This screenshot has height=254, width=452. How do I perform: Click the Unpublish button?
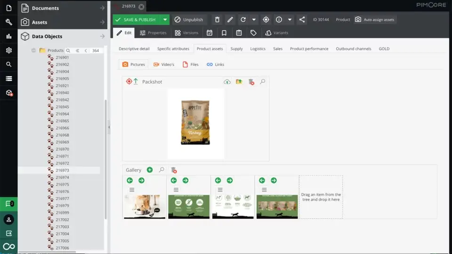189,20
